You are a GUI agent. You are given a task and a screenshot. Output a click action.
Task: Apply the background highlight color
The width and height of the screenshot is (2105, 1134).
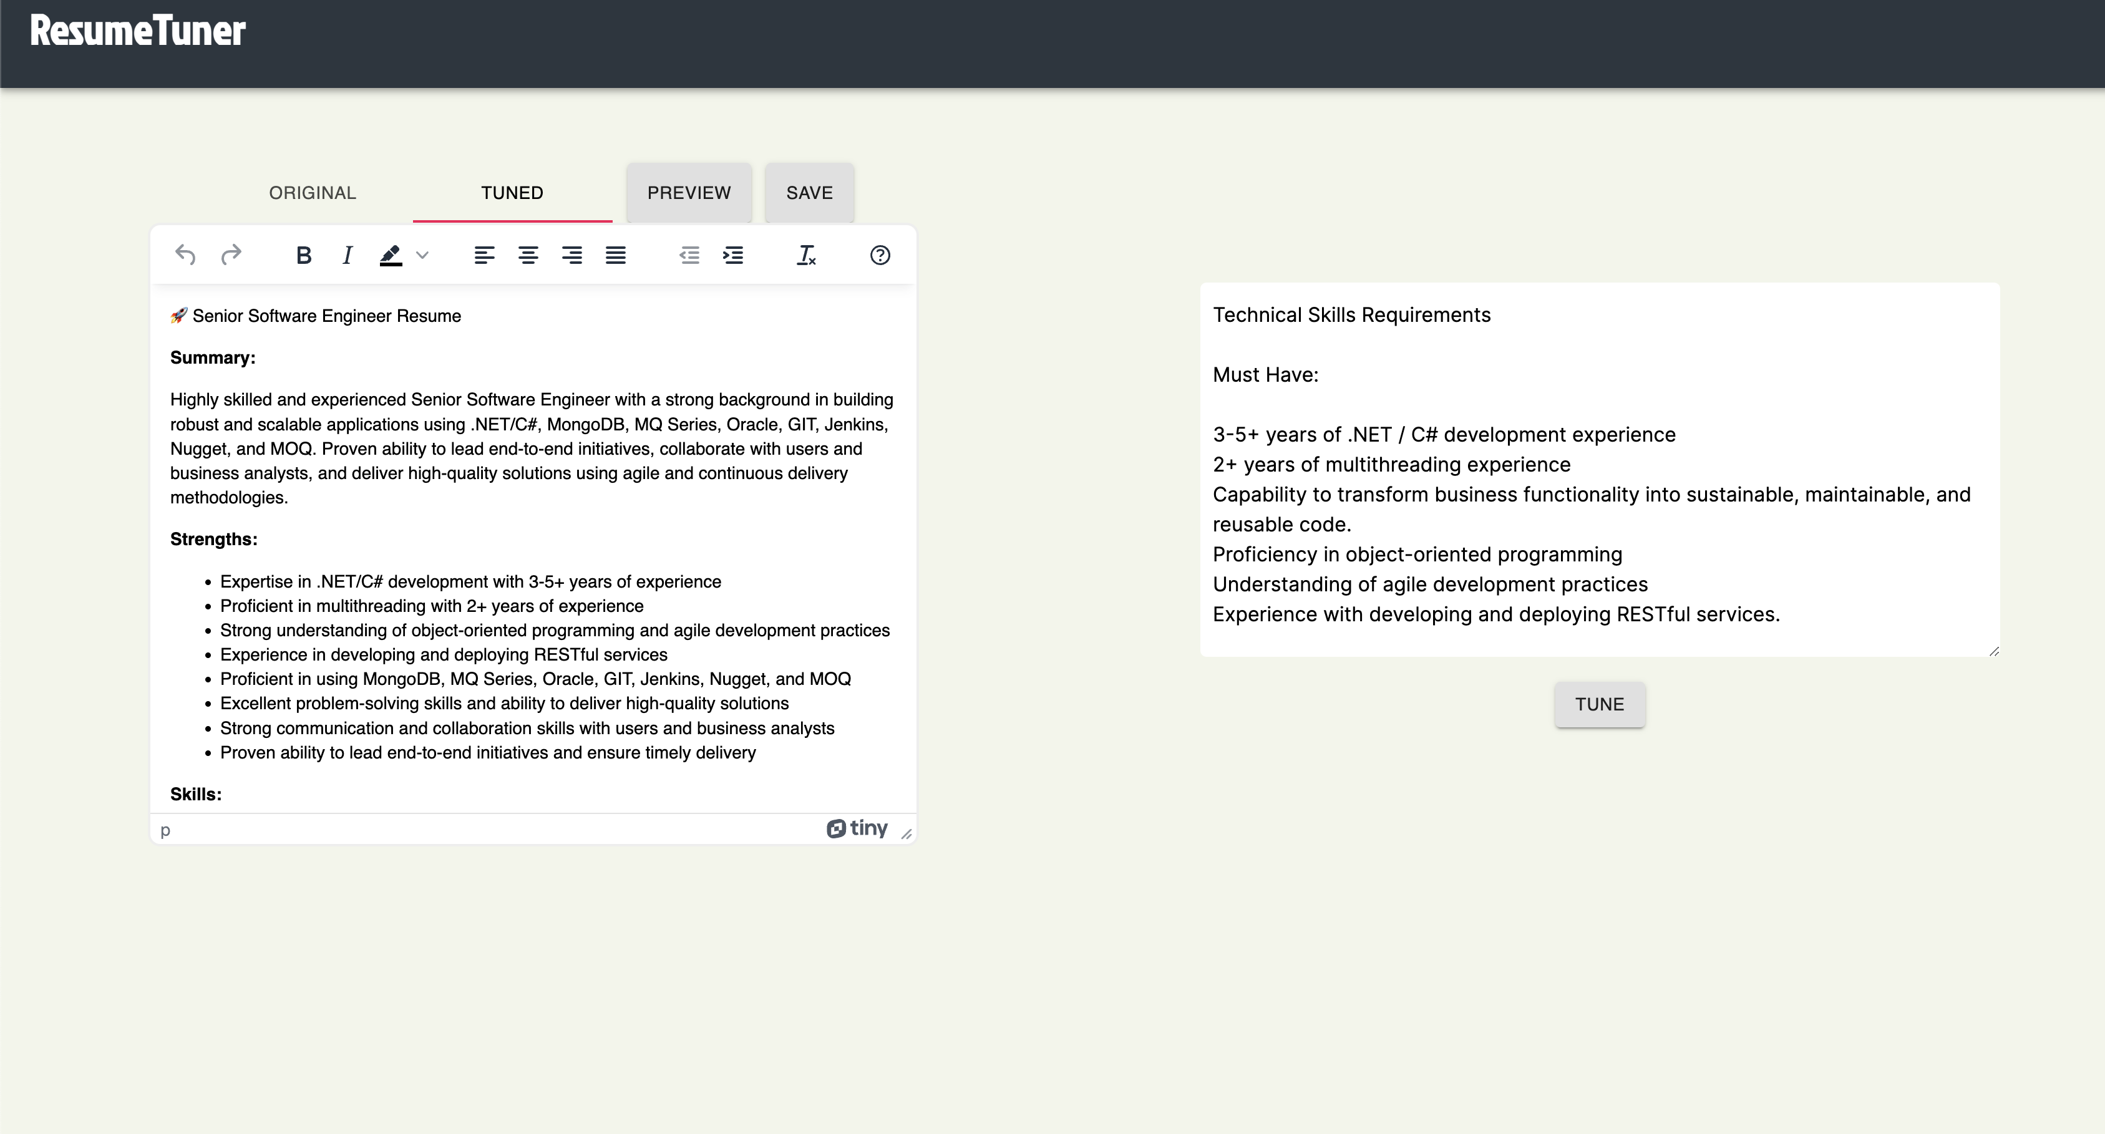(x=391, y=256)
